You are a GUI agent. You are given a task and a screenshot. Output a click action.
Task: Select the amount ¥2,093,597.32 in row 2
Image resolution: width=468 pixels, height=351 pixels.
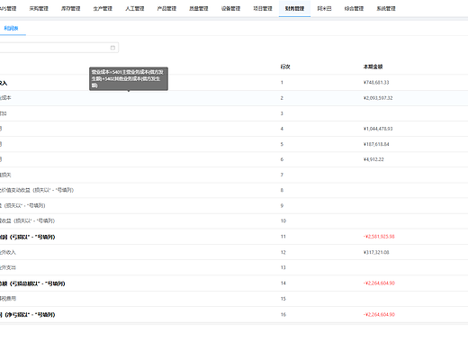[x=378, y=98]
